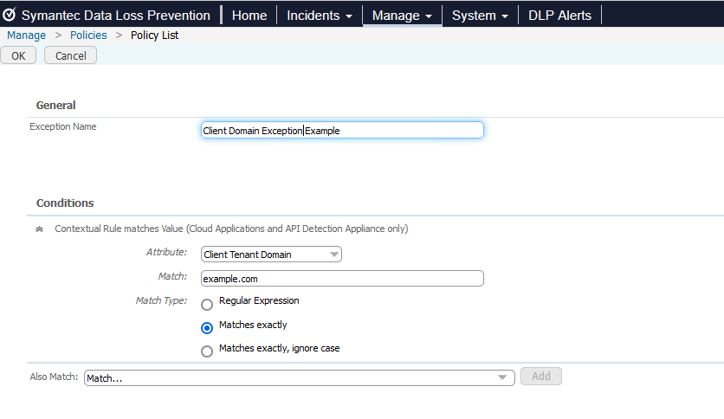
Task: Select the Matches exactly radio button
Action: coord(207,328)
